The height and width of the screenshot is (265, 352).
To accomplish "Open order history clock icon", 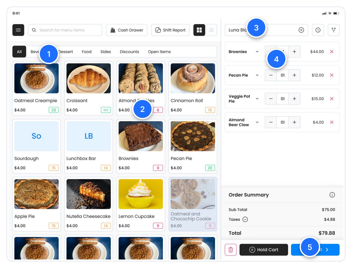I will [318, 30].
